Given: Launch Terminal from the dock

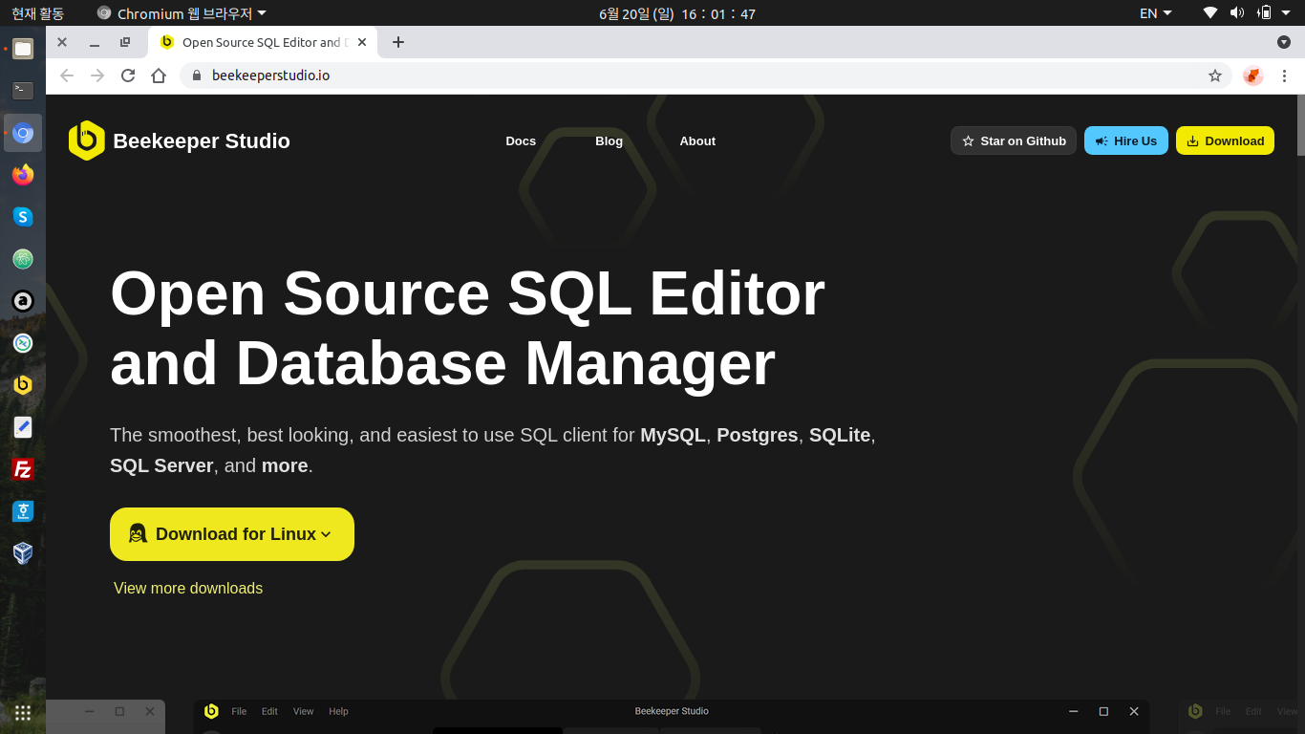Looking at the screenshot, I should pyautogui.click(x=23, y=91).
